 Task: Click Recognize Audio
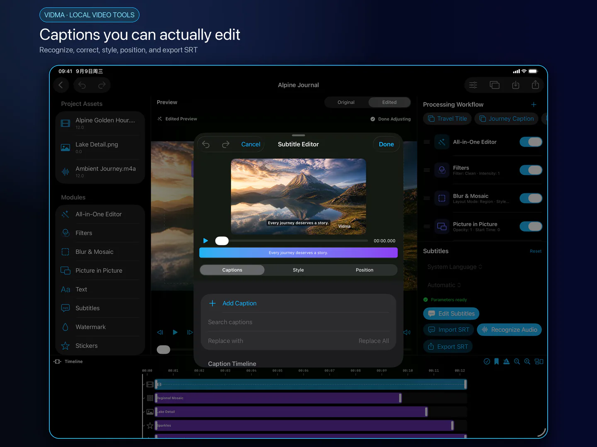click(510, 330)
